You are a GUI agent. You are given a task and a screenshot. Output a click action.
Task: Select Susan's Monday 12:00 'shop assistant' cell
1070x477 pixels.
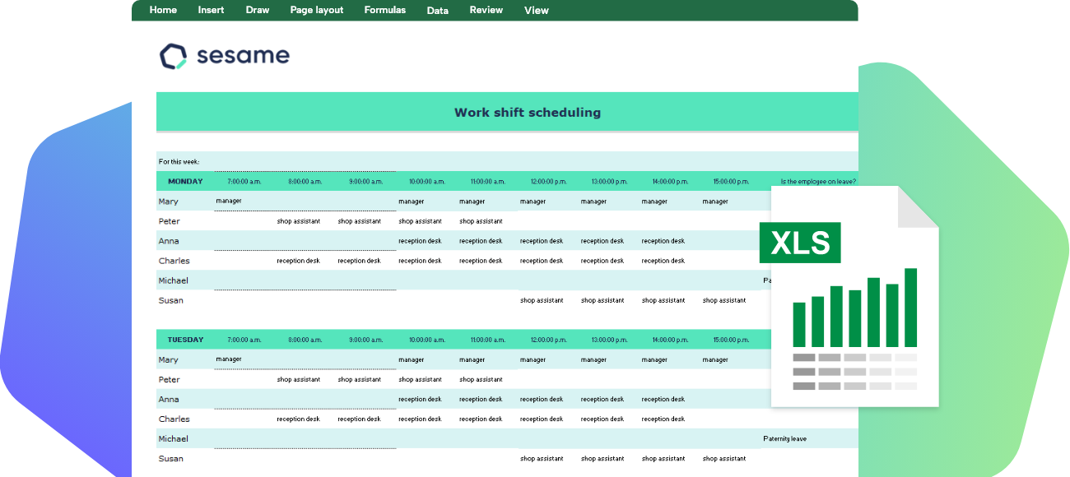[x=542, y=300]
